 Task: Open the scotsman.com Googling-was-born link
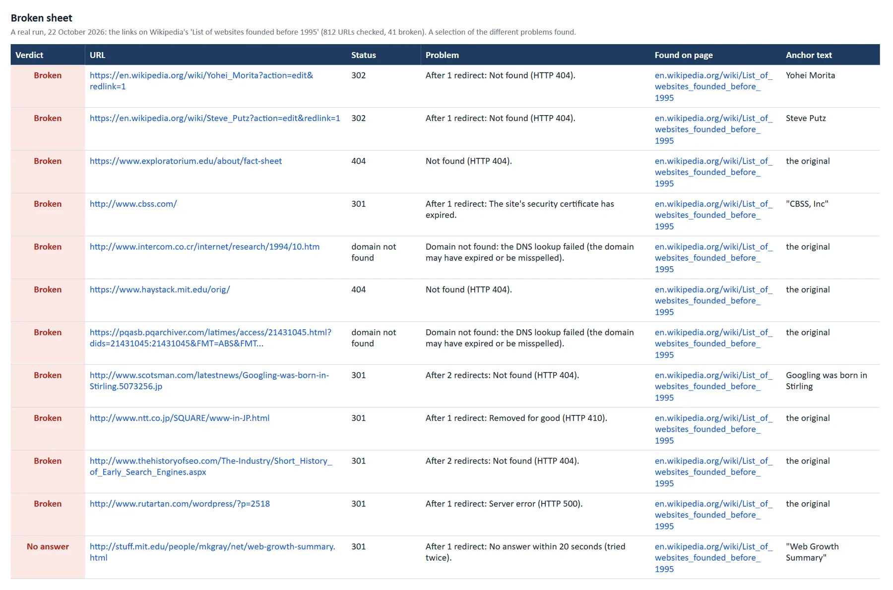[209, 381]
